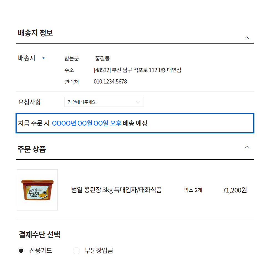Collapse the 주문 상품 section chevron
Viewport: 273px width, 266px height.
point(247,147)
